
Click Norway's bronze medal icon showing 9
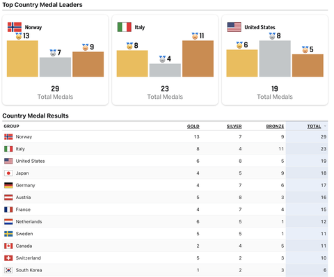pyautogui.click(x=86, y=47)
